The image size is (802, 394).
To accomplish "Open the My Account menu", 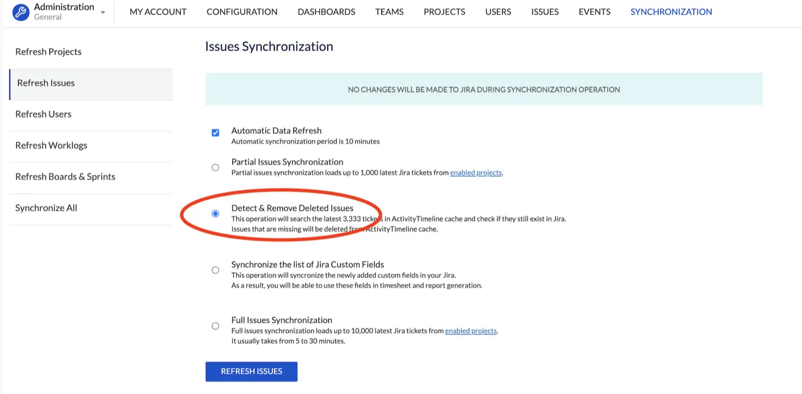I will point(158,12).
